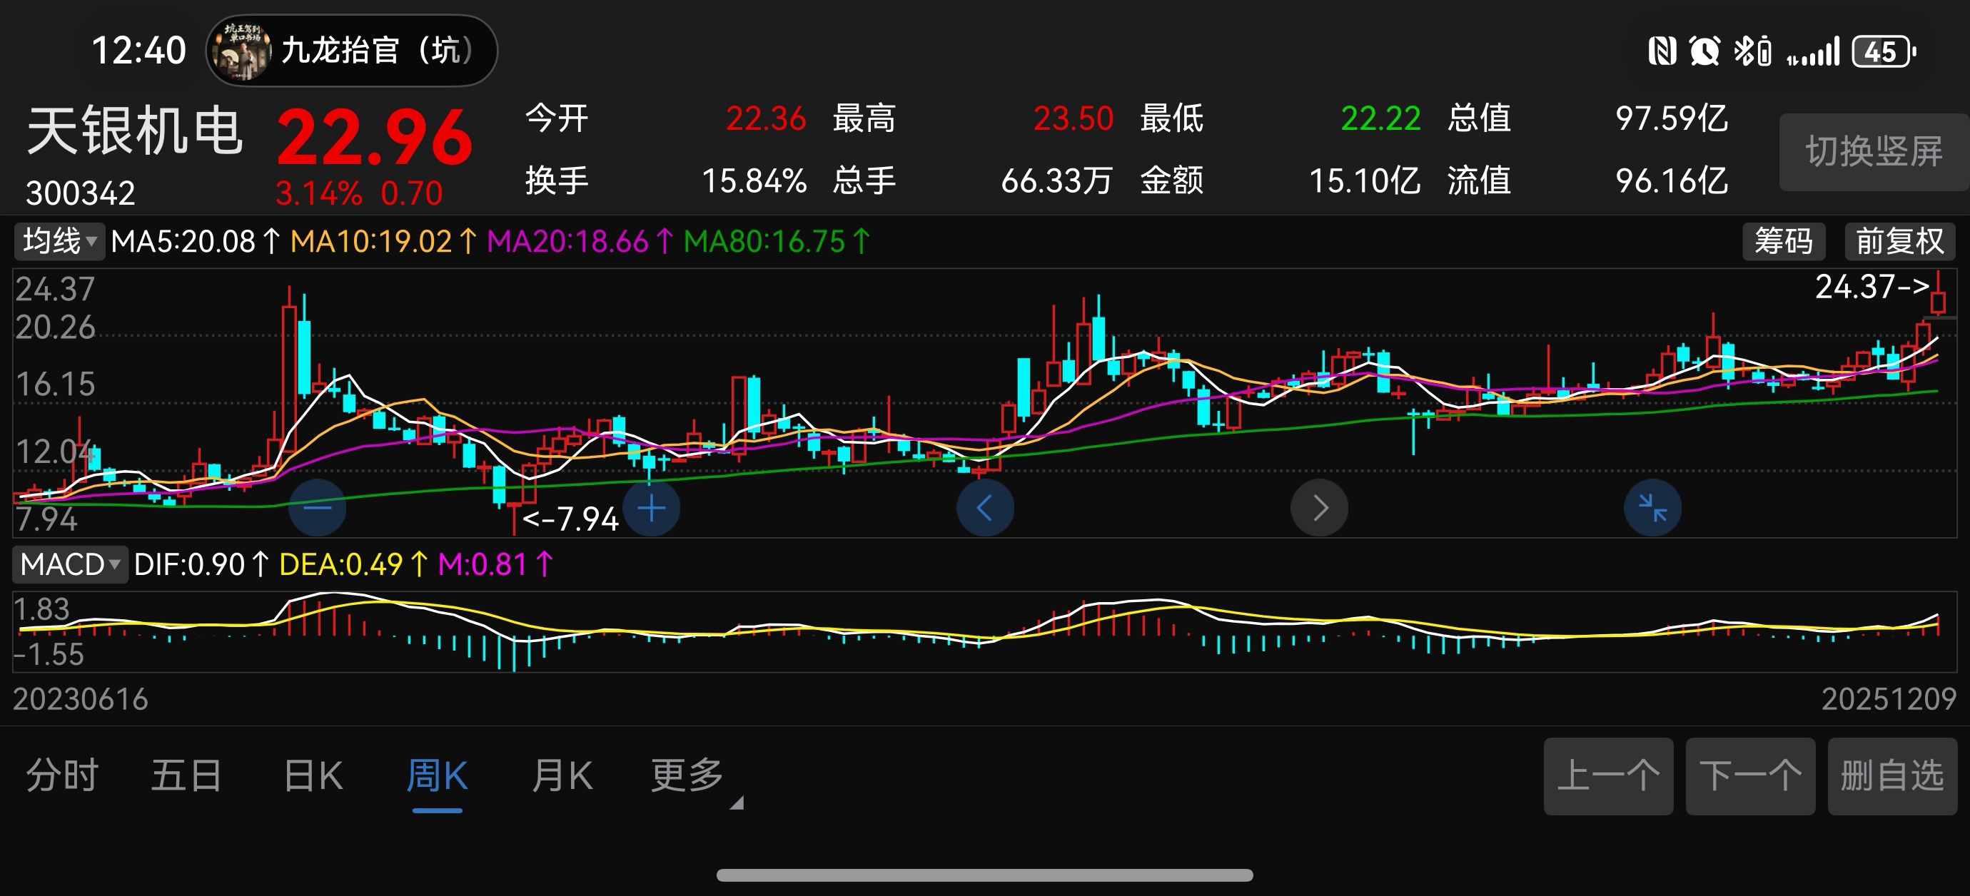Switch to 月K monthly chart tab
This screenshot has width=1970, height=896.
click(562, 776)
